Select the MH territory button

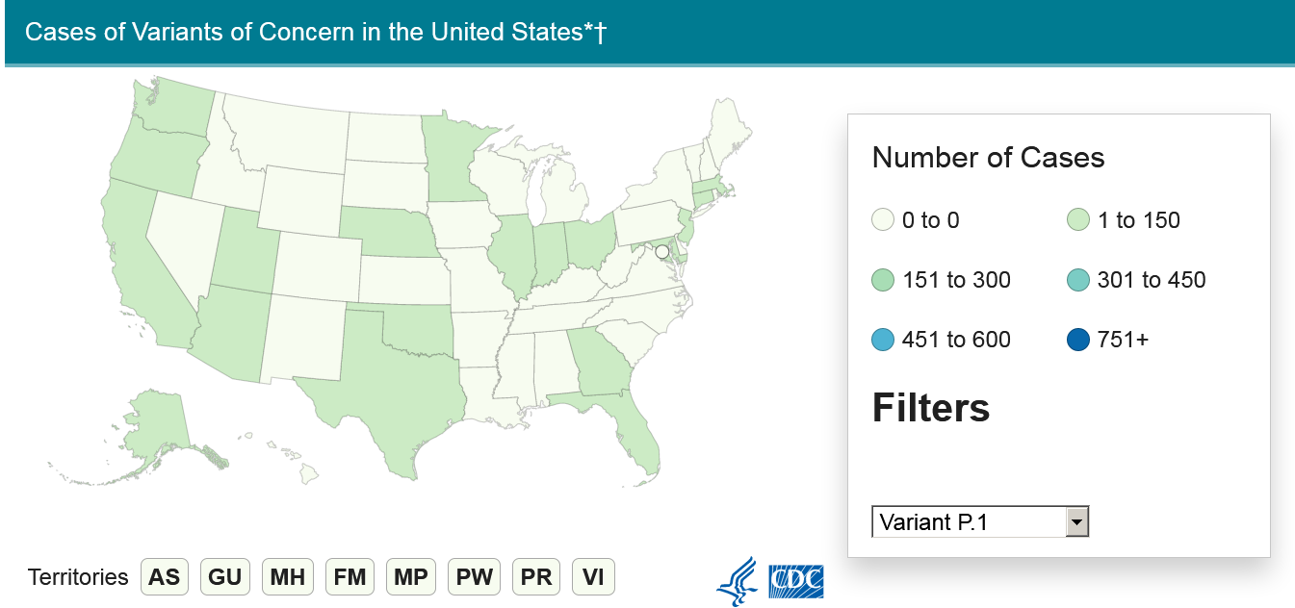point(287,577)
